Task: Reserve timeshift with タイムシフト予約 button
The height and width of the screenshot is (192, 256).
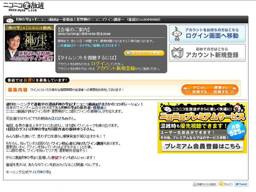Action: [x=144, y=53]
